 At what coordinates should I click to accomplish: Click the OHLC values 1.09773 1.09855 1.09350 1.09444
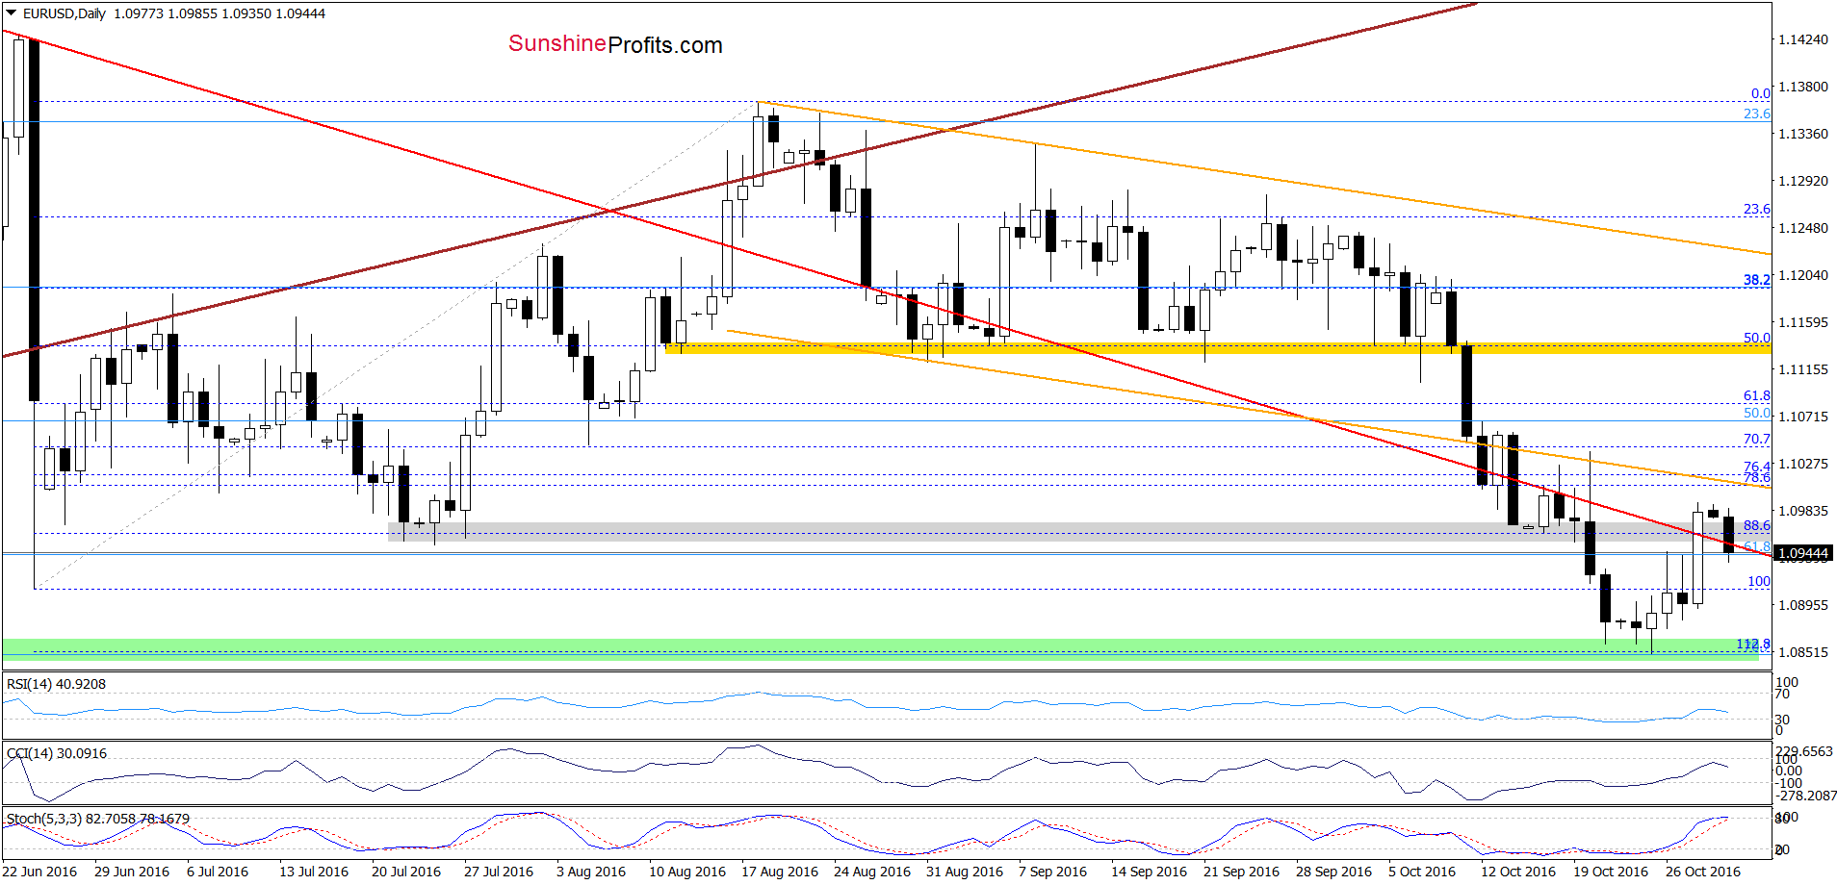[x=220, y=13]
